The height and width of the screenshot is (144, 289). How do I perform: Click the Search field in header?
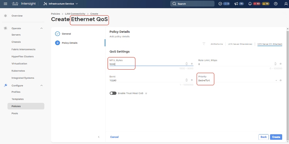point(192,4)
